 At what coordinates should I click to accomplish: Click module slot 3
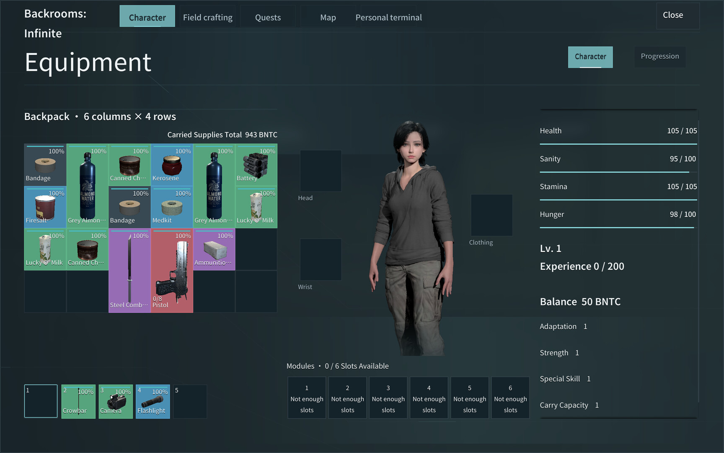pyautogui.click(x=388, y=398)
